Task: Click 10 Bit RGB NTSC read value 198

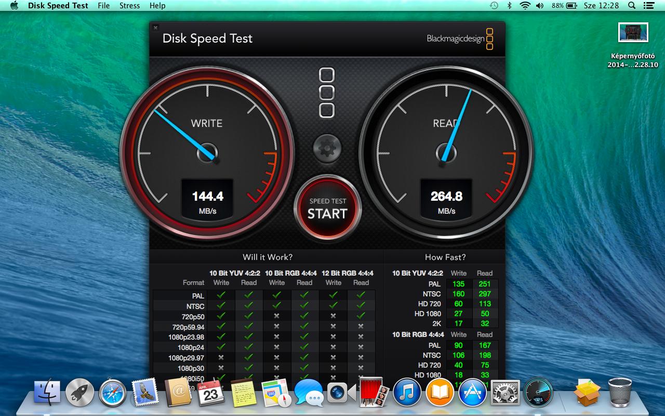Action: tap(485, 355)
